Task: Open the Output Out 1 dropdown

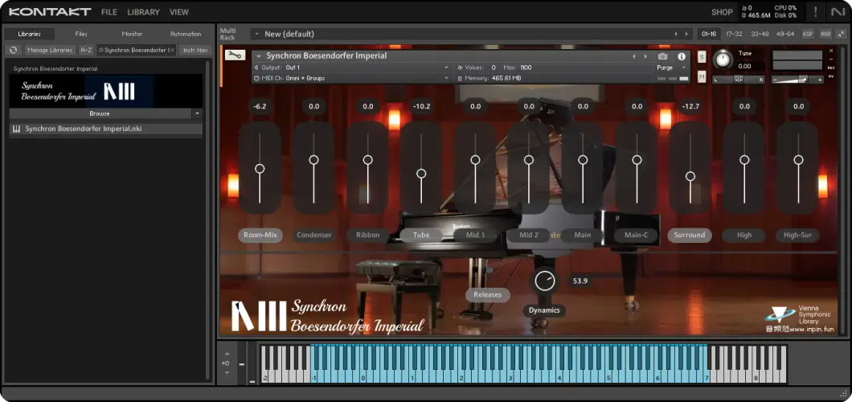Action: 351,68
